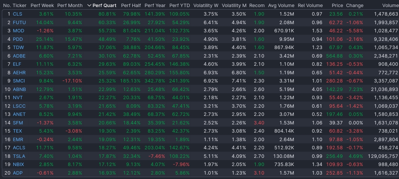Open the NBIX ticker link

pyautogui.click(x=19, y=165)
